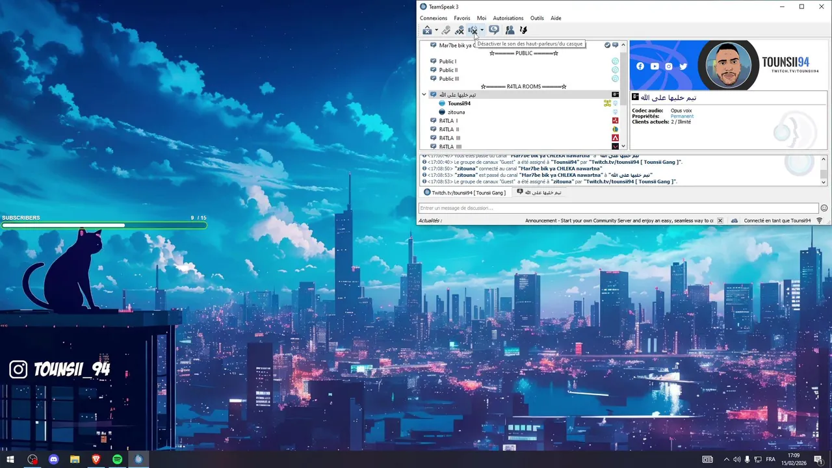This screenshot has height=468, width=832.
Task: Open the Autorisations menu
Action: 508,18
